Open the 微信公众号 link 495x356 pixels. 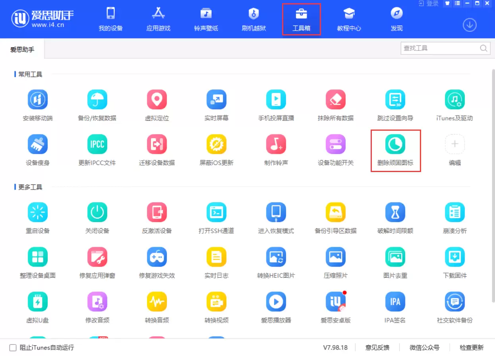[x=425, y=348]
